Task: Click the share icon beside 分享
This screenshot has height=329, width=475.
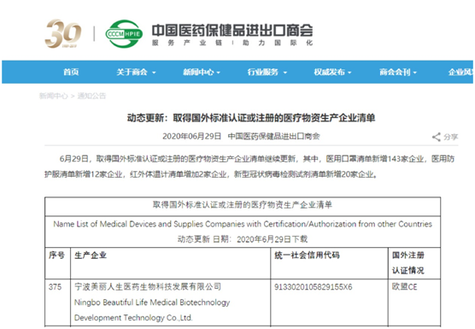Action: 437,137
